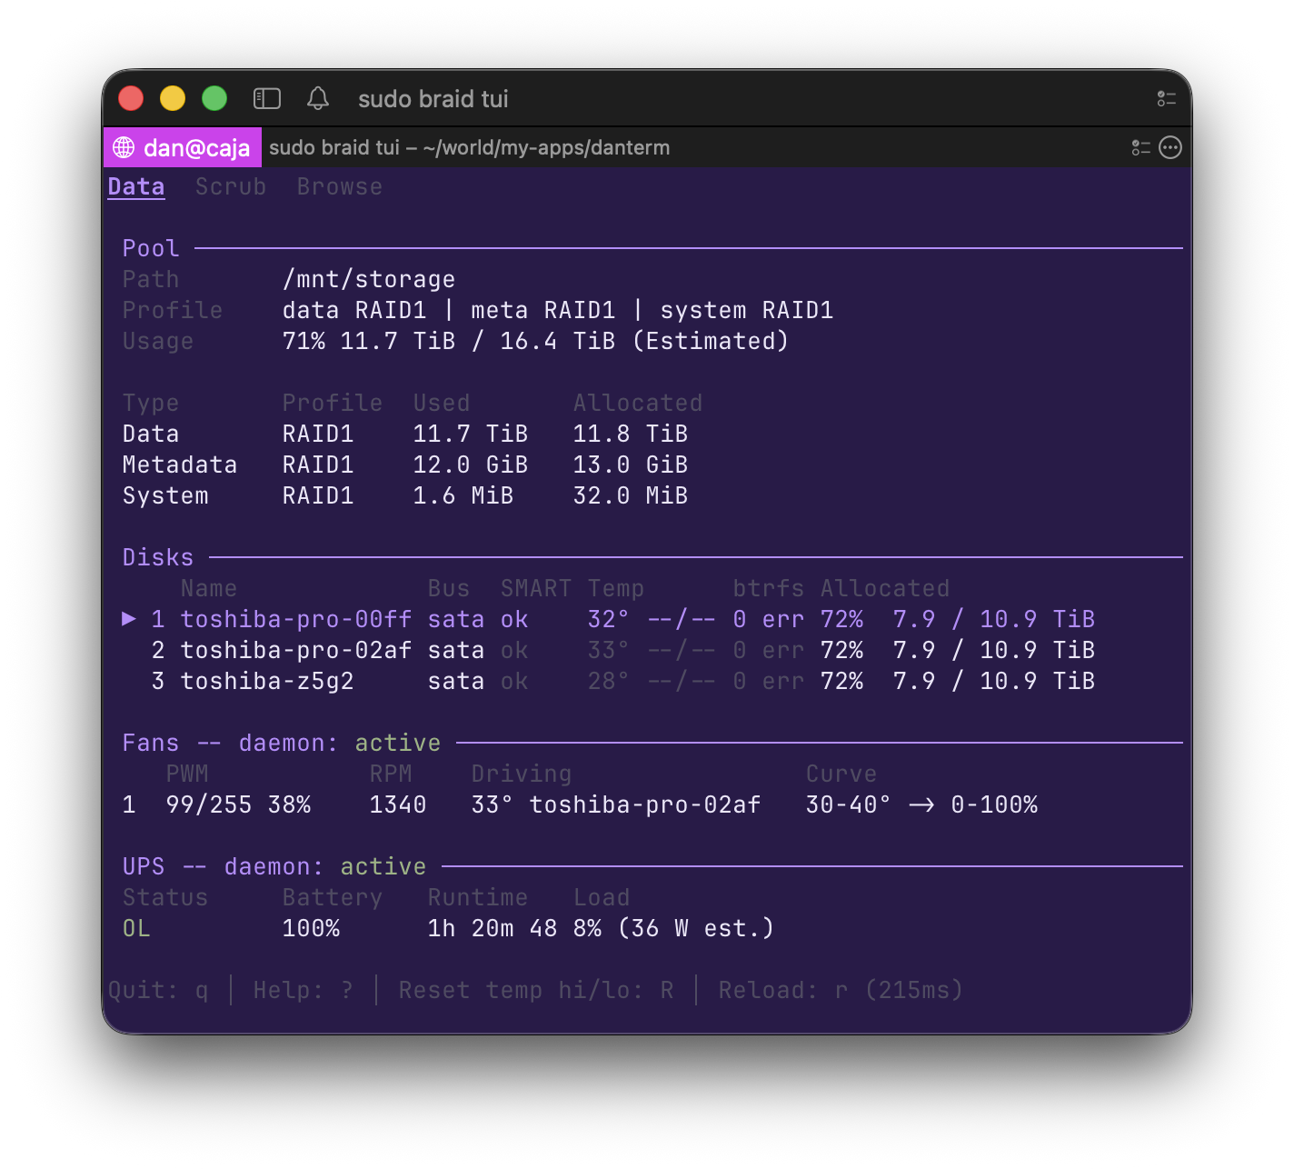The height and width of the screenshot is (1169, 1294).
Task: Click the System row label
Action: tap(165, 496)
